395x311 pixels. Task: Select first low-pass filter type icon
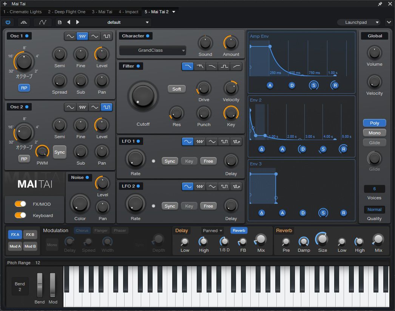pyautogui.click(x=187, y=66)
